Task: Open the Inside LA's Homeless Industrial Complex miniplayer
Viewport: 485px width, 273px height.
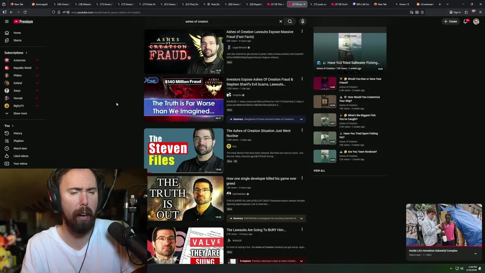Action: point(444,225)
